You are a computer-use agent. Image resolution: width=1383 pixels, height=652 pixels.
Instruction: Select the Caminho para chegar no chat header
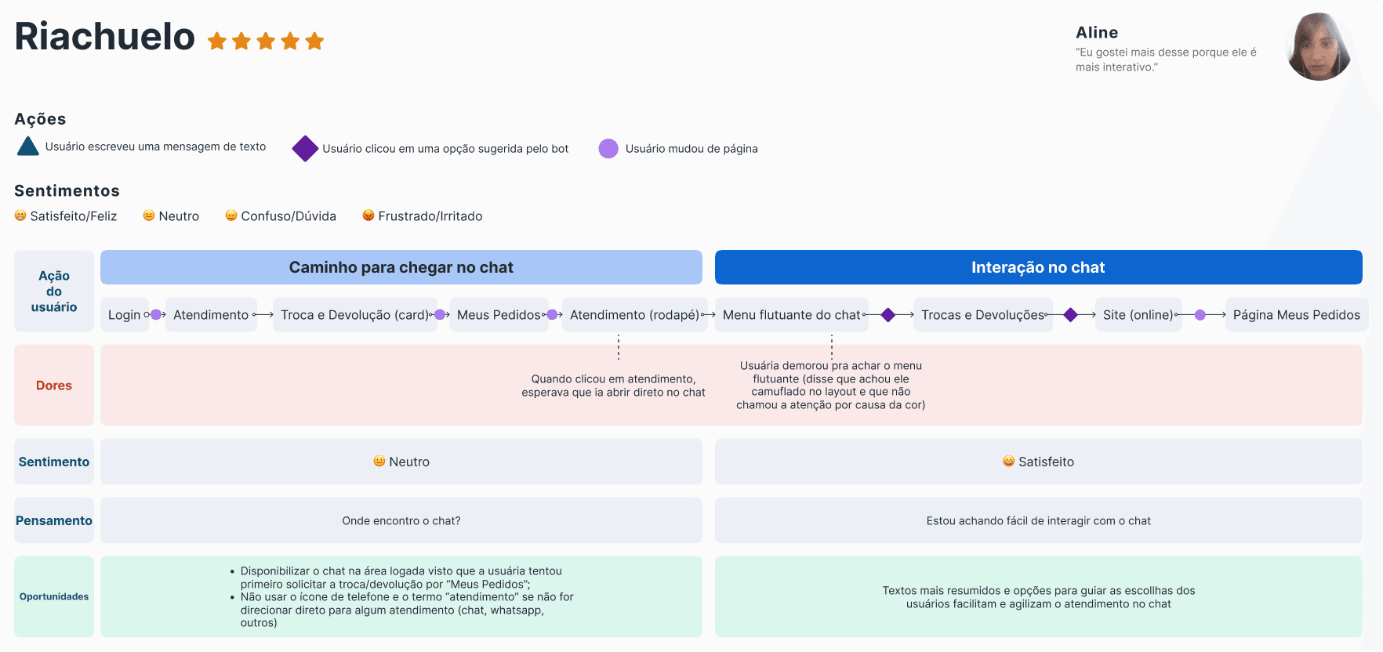point(401,267)
